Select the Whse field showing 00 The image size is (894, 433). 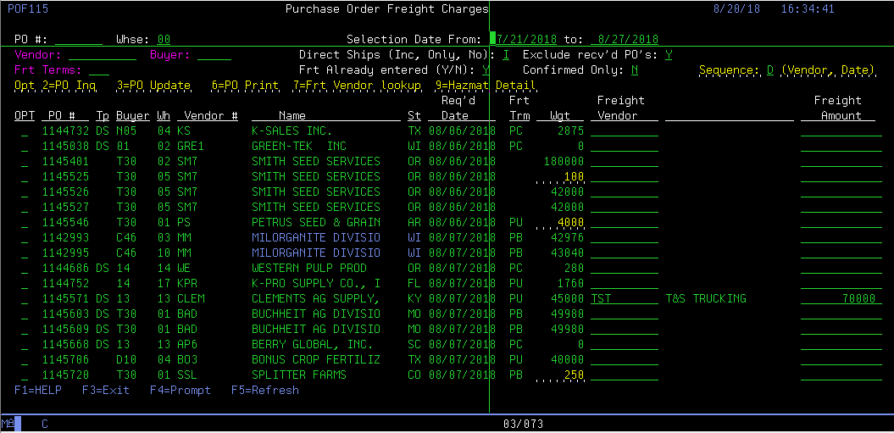pos(164,40)
